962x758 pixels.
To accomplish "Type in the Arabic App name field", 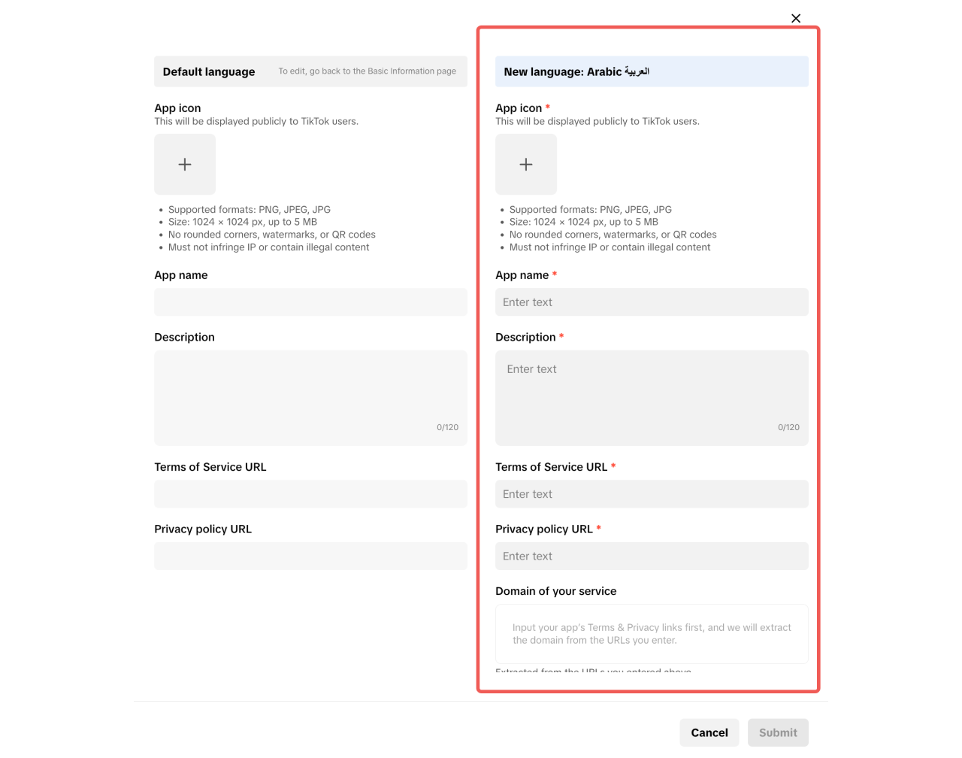I will [652, 302].
